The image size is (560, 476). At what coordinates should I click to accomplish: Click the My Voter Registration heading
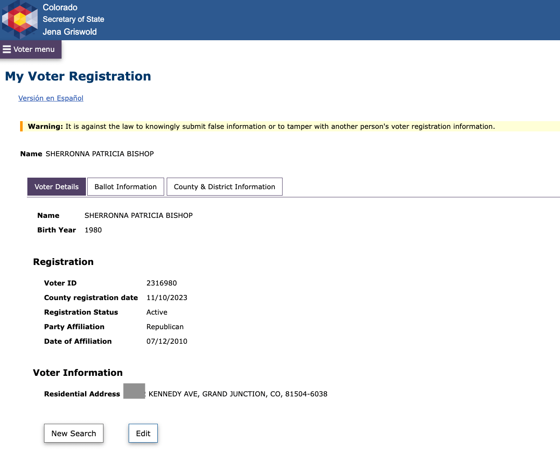coord(78,76)
